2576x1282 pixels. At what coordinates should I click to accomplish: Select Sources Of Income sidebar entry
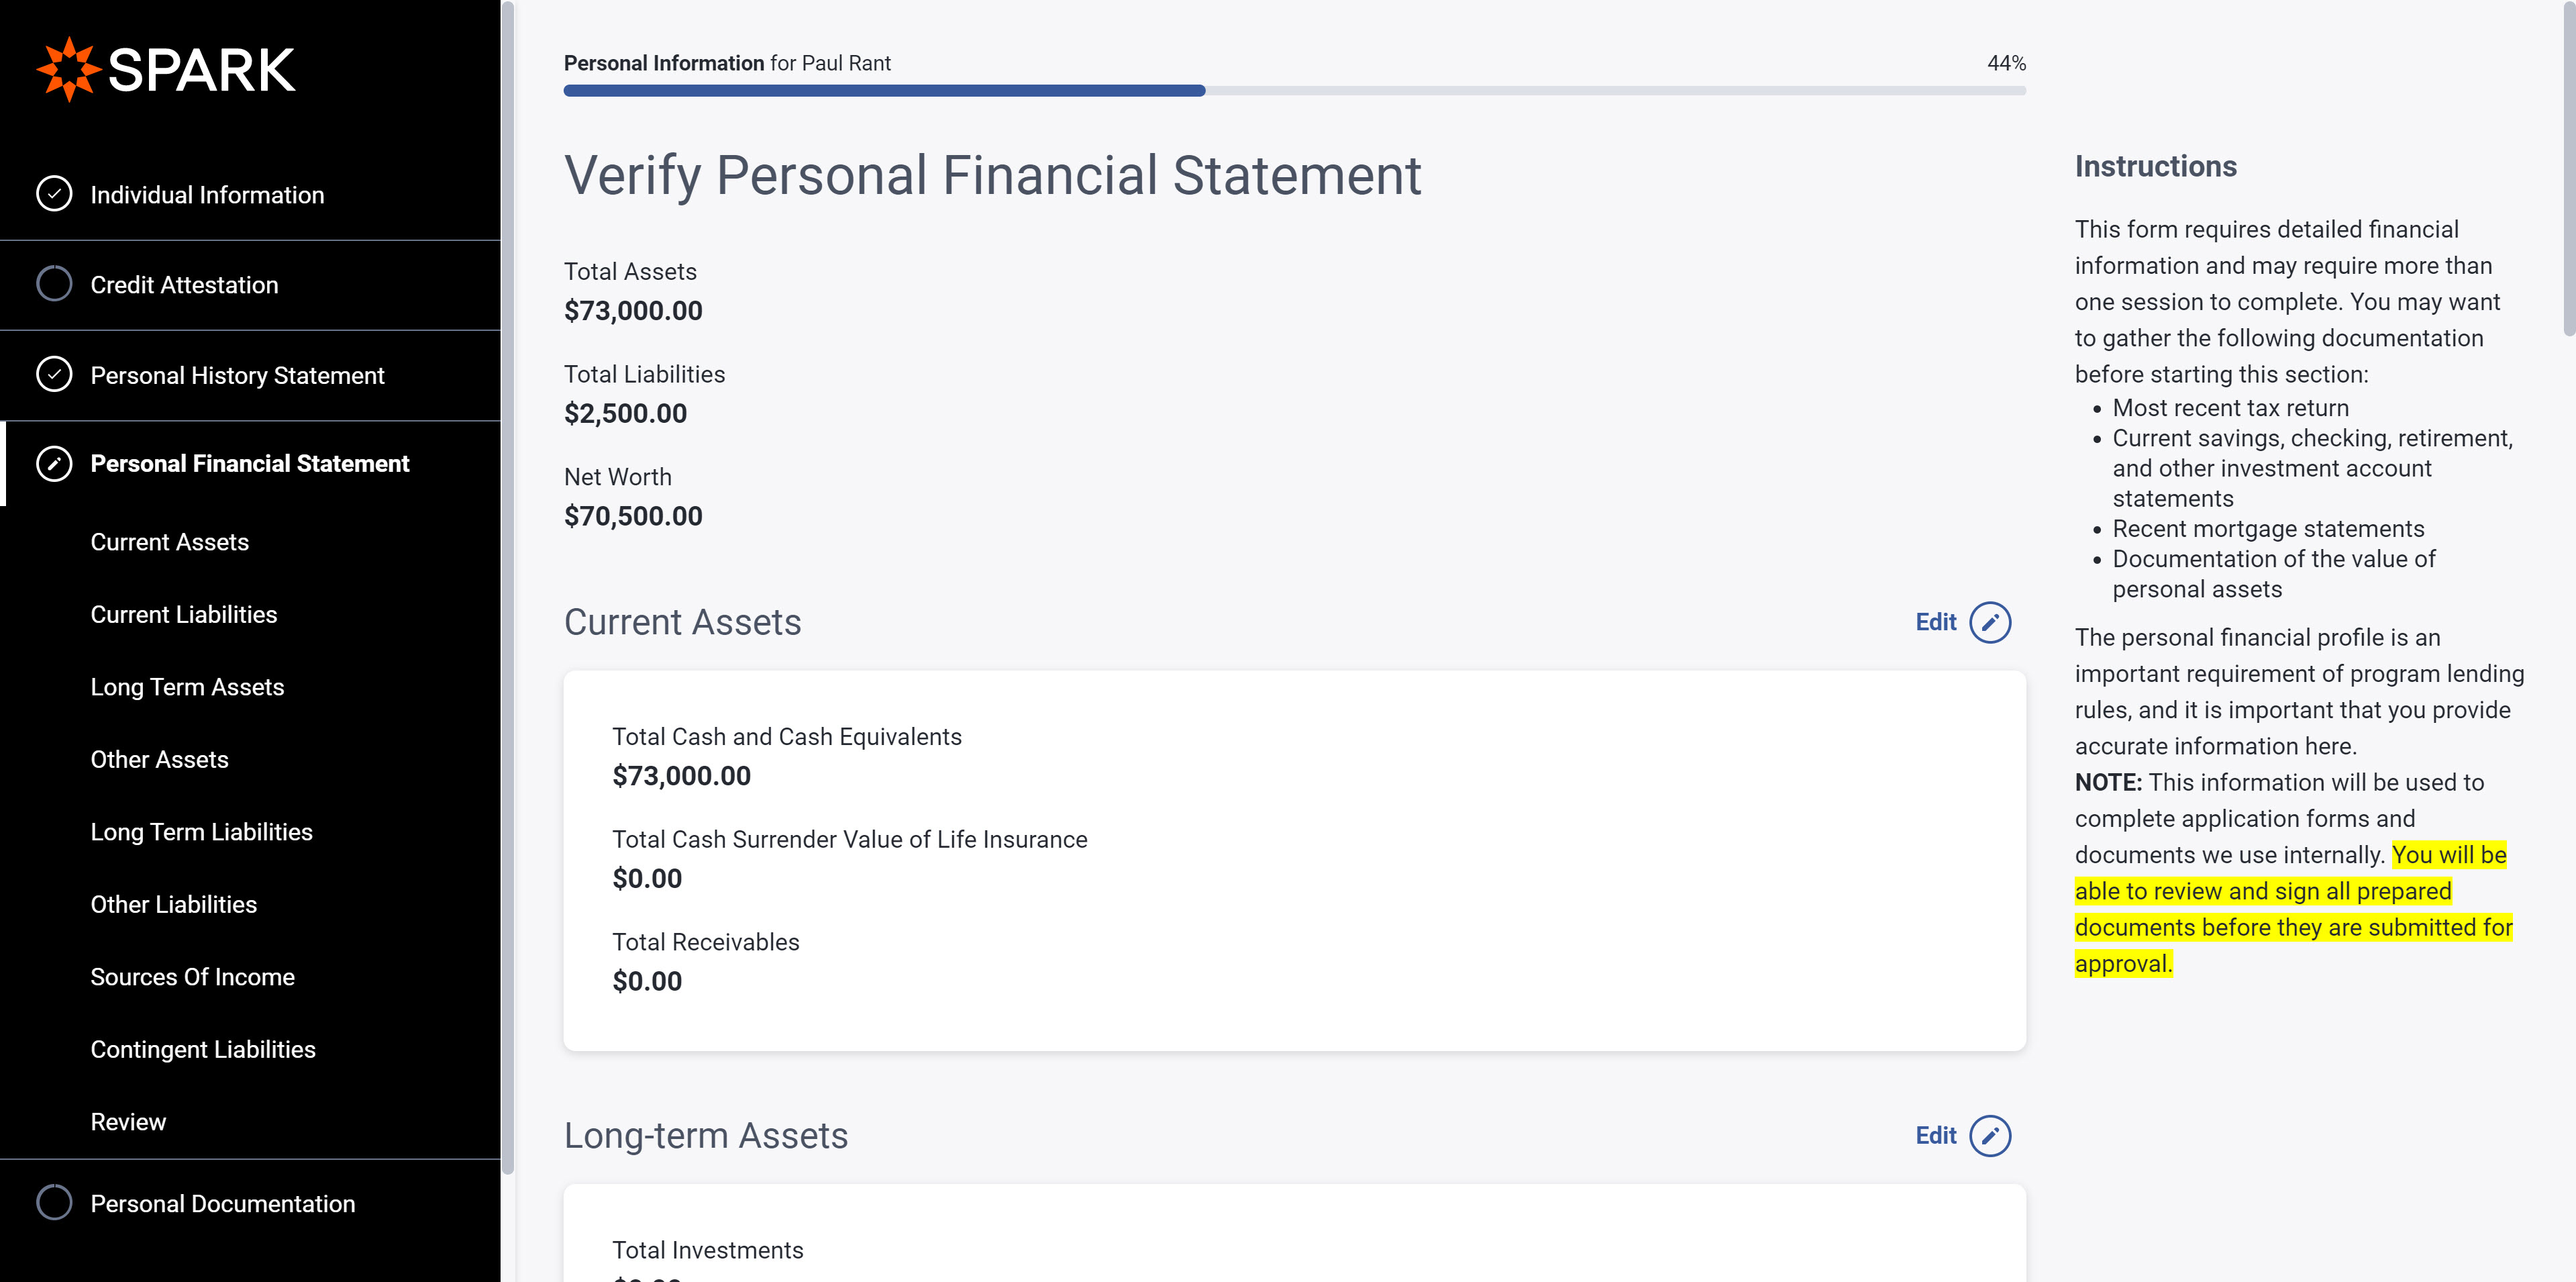(193, 977)
